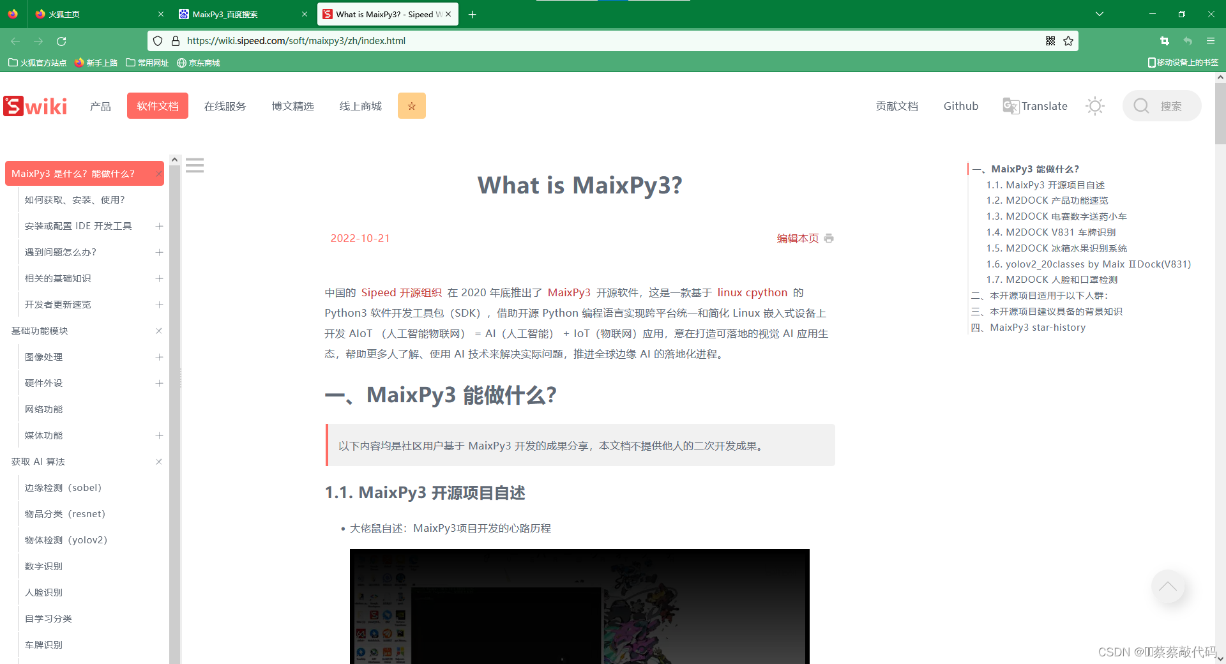Click the search magnifier field
The image size is (1226, 664).
1162,106
